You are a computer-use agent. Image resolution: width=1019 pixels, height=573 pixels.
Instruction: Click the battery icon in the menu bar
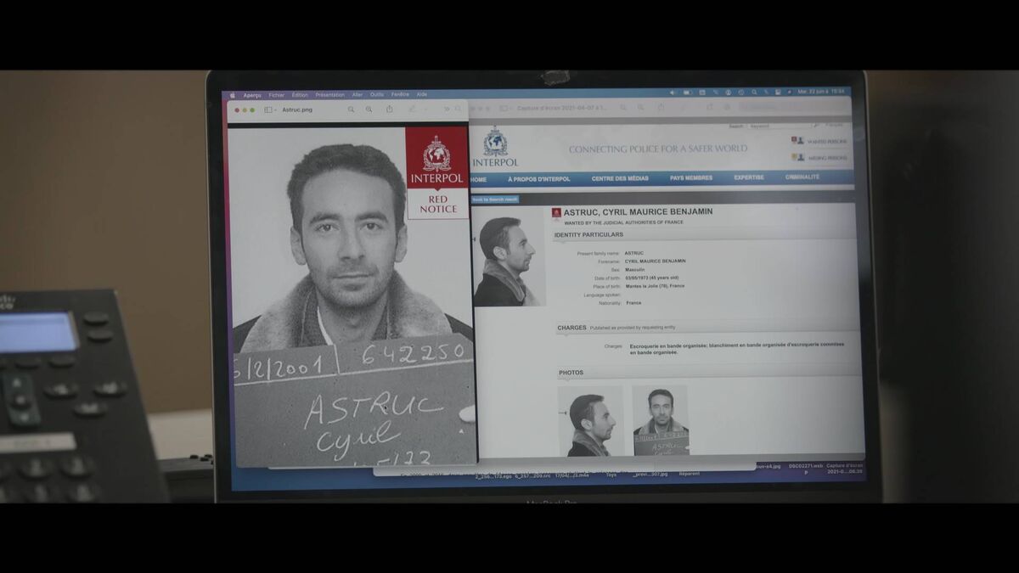pos(687,92)
